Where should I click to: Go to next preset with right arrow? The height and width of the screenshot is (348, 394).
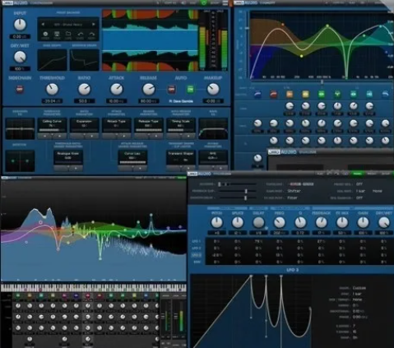(94, 25)
